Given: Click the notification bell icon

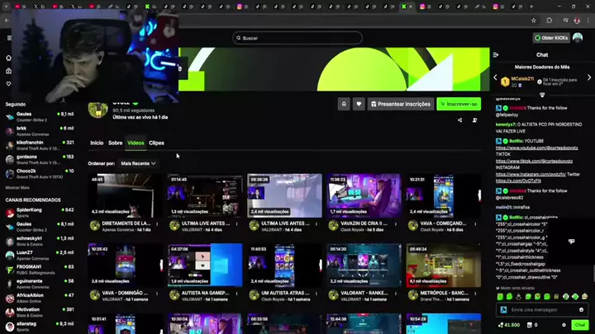Looking at the screenshot, I should click(344, 104).
